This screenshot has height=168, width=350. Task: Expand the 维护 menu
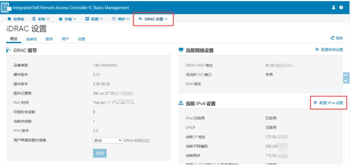coord(121,19)
